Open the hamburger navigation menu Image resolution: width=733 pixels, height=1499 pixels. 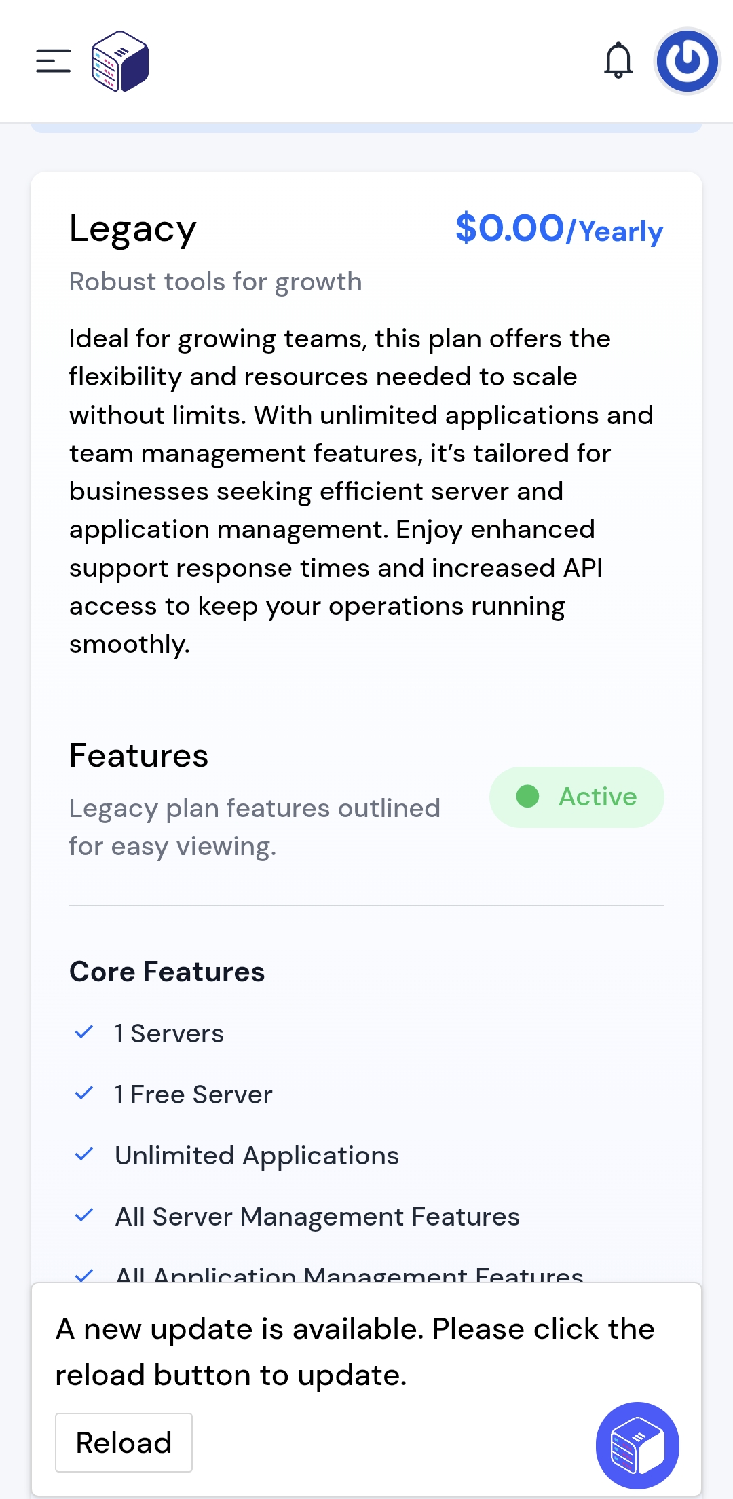click(54, 61)
